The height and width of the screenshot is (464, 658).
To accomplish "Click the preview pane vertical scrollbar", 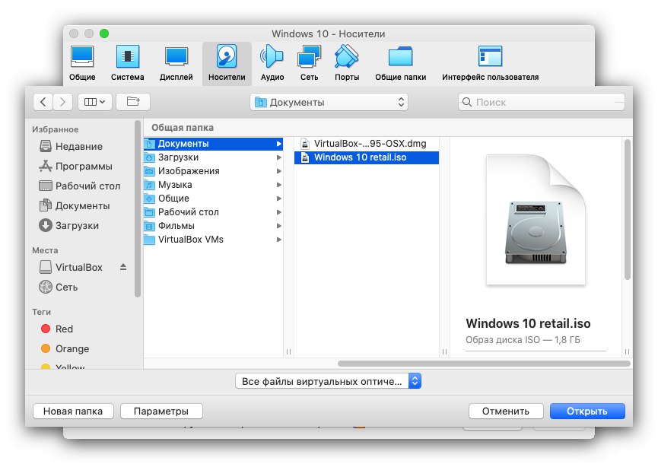I will pyautogui.click(x=628, y=209).
